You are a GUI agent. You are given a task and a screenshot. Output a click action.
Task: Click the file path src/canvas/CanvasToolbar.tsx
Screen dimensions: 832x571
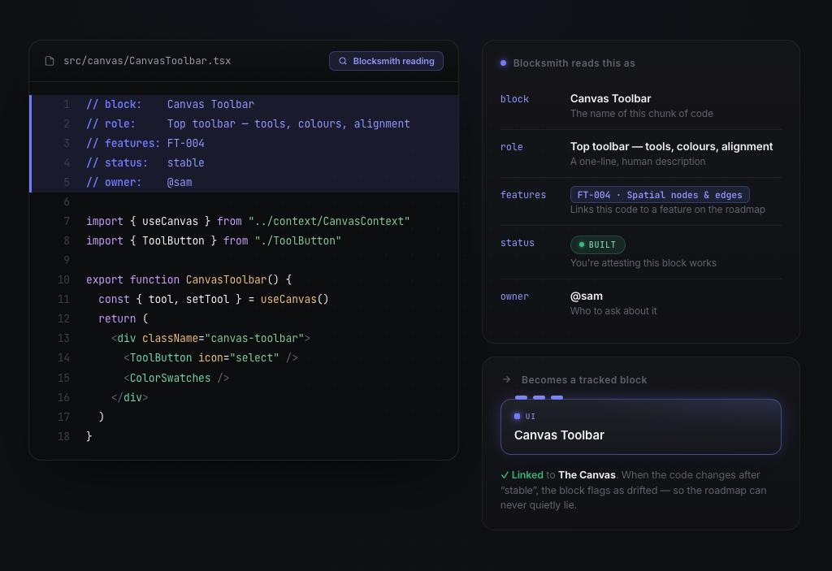coord(147,61)
